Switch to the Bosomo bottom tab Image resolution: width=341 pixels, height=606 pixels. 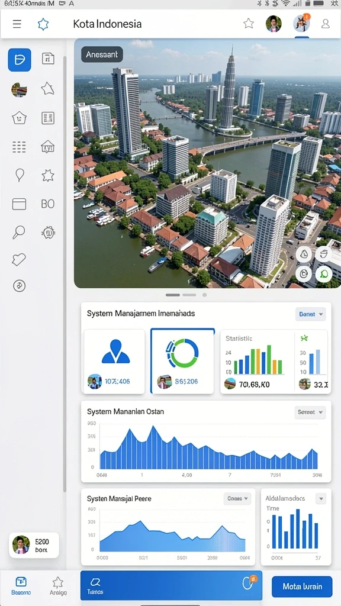21,585
